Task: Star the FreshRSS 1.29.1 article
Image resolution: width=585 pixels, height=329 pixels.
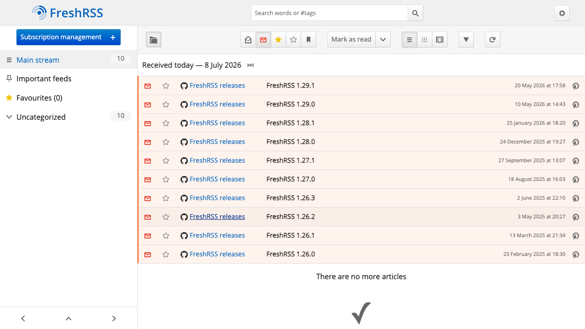Action: [166, 86]
